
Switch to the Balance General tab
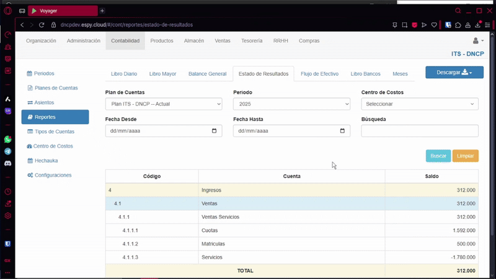point(207,74)
